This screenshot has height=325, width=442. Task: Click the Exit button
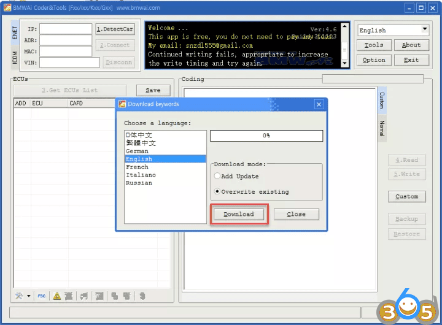[x=411, y=60]
